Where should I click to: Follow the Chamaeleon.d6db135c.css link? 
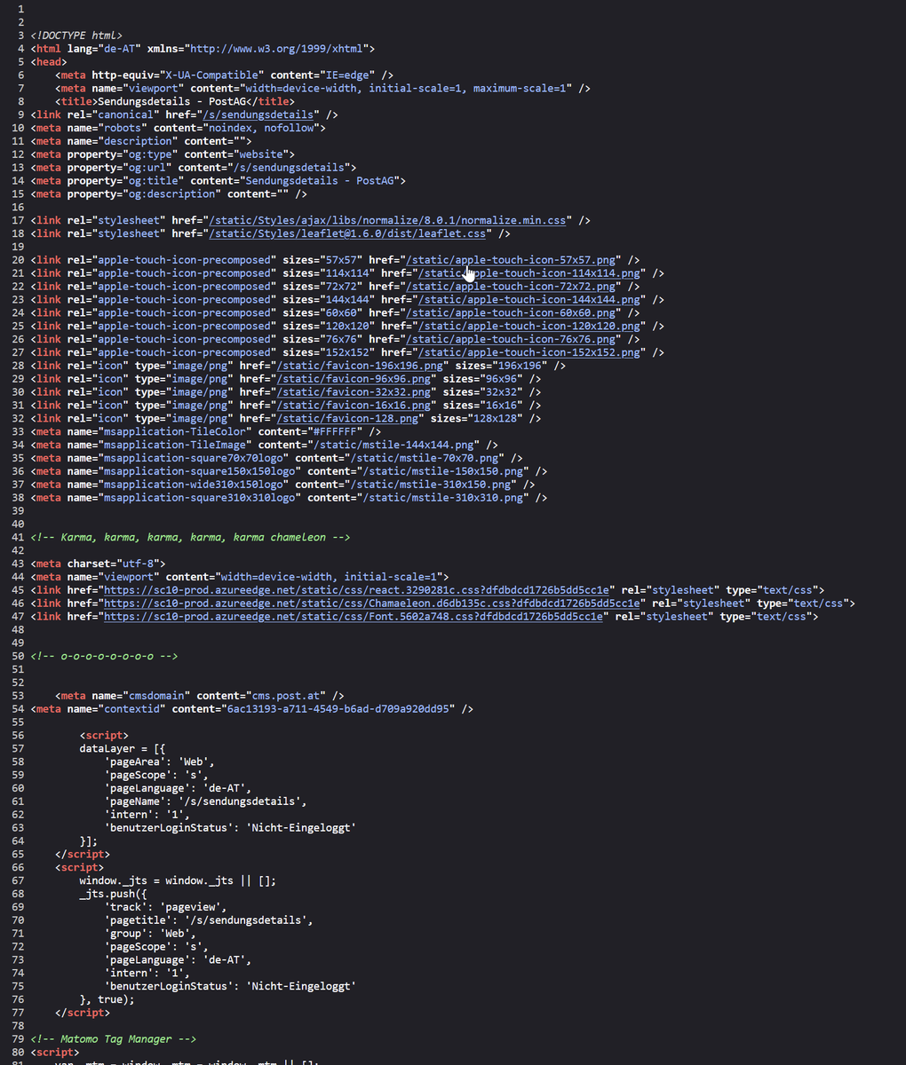click(375, 603)
